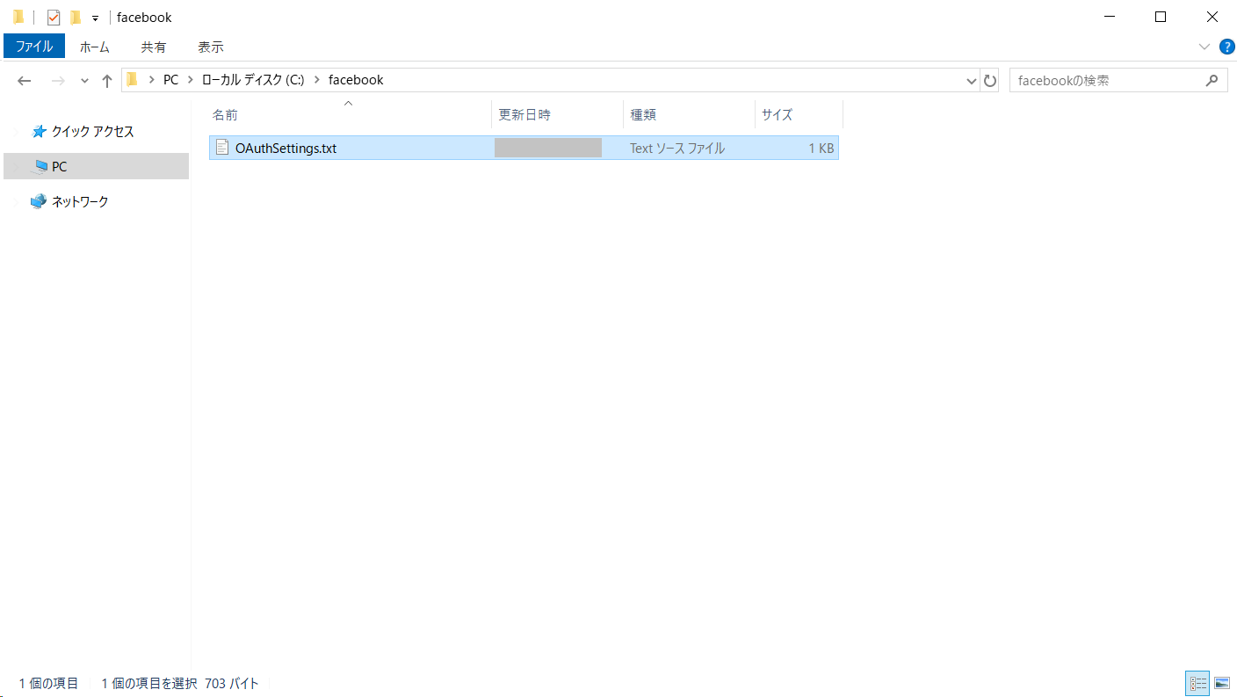Click the Text ソース ファイル type cell
This screenshot has width=1237, height=697.
677,149
